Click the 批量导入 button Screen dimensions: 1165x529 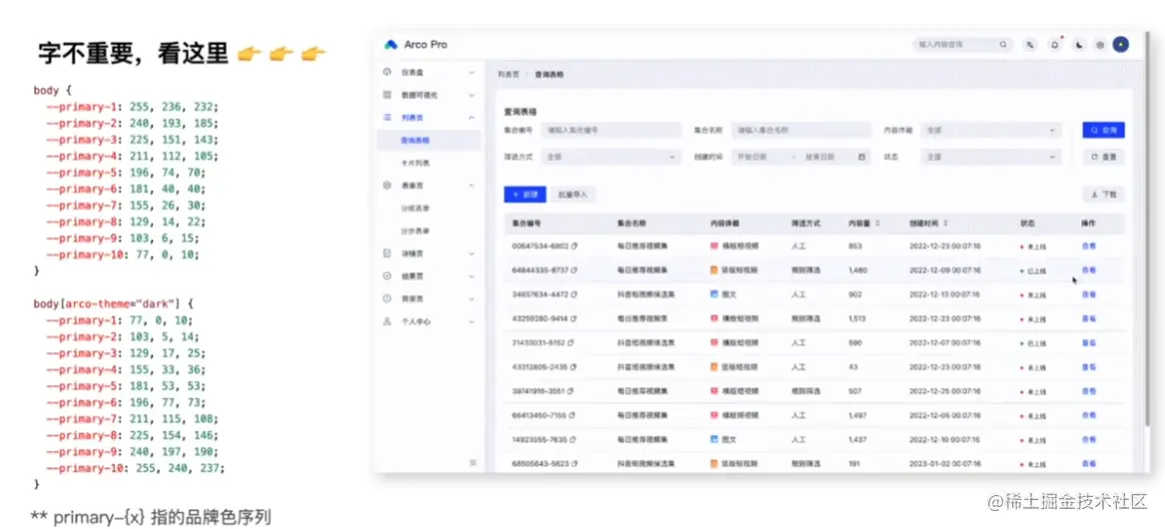coord(573,195)
